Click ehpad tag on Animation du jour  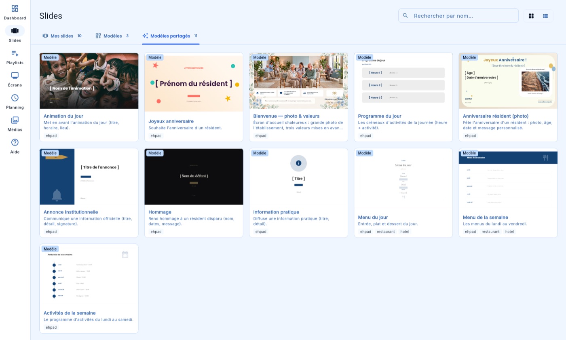[x=51, y=136]
